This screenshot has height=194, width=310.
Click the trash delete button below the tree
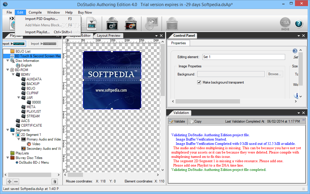point(55,181)
